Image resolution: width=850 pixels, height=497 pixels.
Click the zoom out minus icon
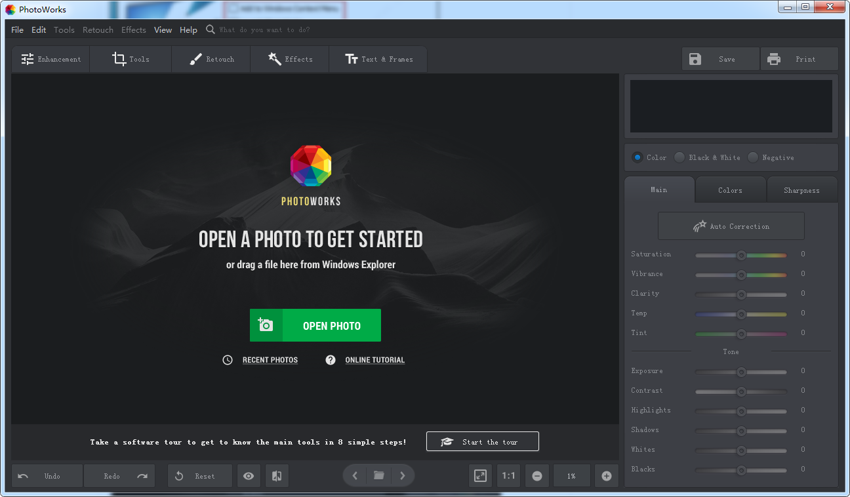click(x=536, y=475)
